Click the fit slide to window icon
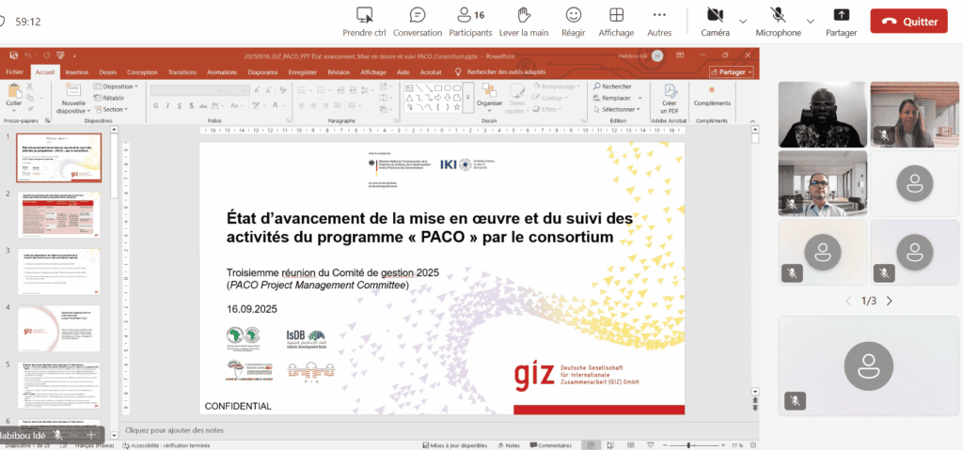963x450 pixels. (x=752, y=445)
